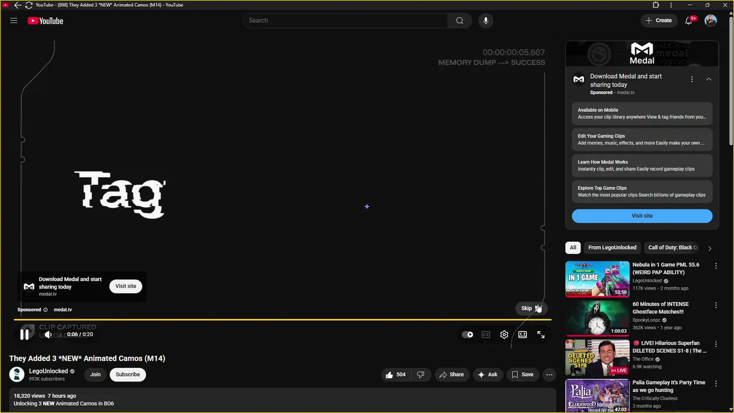Open Nebula in 1 Game thumbnail
734x413 pixels.
coord(598,279)
